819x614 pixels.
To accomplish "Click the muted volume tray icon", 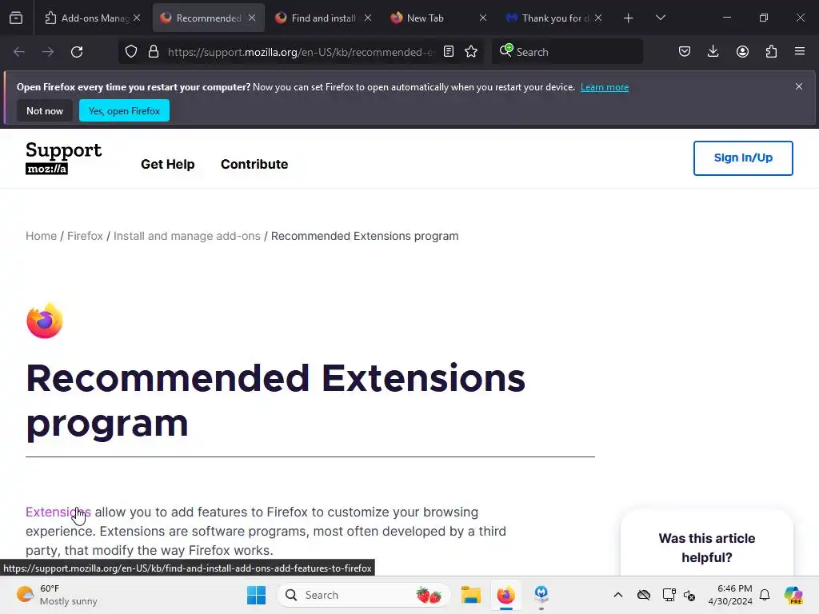I will pos(689,595).
